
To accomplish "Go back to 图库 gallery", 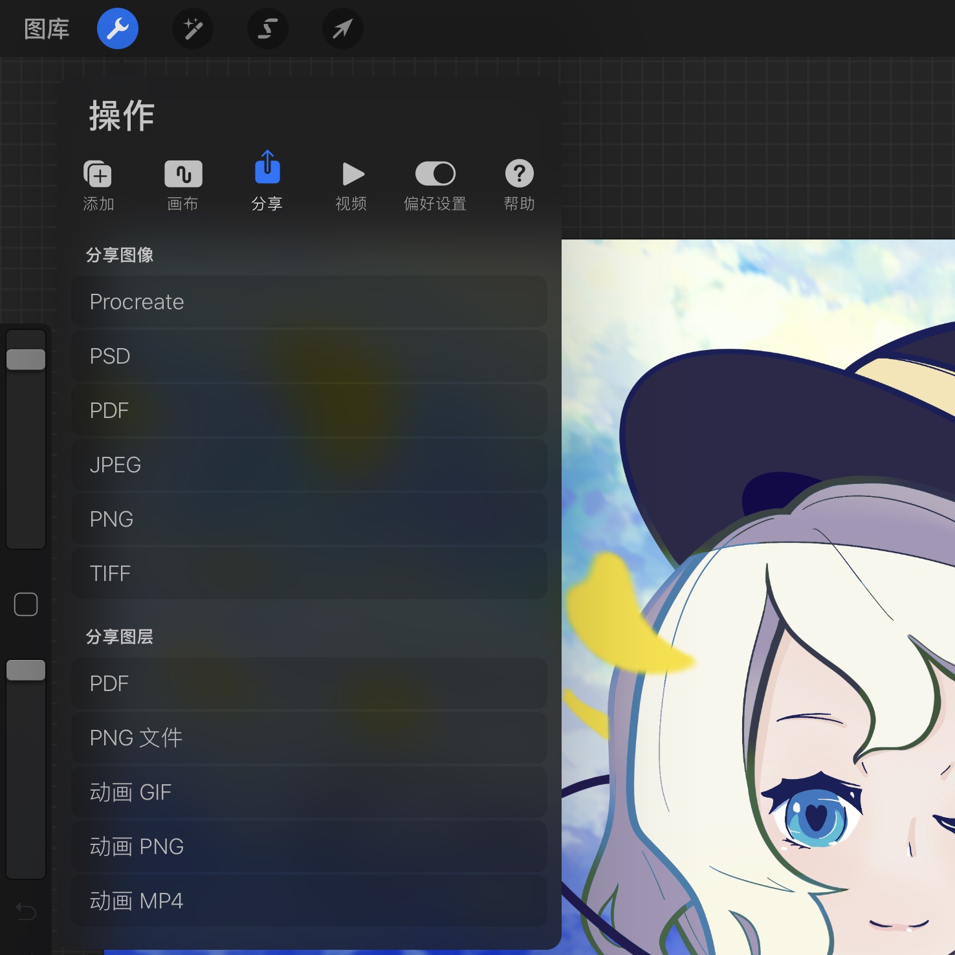I will [45, 28].
